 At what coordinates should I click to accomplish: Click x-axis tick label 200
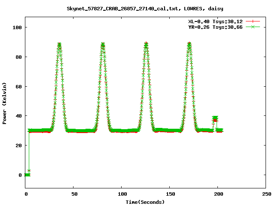219,194
